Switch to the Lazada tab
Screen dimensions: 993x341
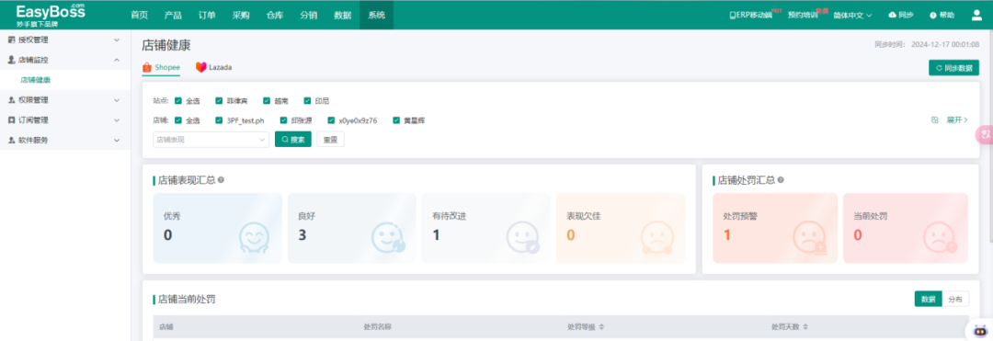[x=214, y=67]
